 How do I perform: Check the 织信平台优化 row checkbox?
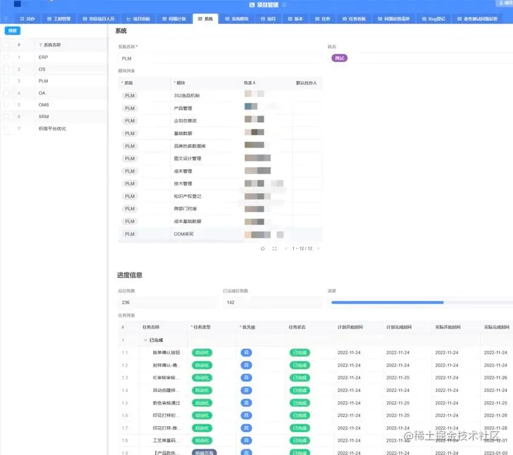6,129
